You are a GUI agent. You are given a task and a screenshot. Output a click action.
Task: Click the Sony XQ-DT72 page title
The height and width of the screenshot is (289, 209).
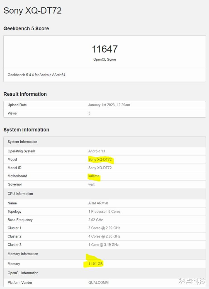tap(32, 11)
